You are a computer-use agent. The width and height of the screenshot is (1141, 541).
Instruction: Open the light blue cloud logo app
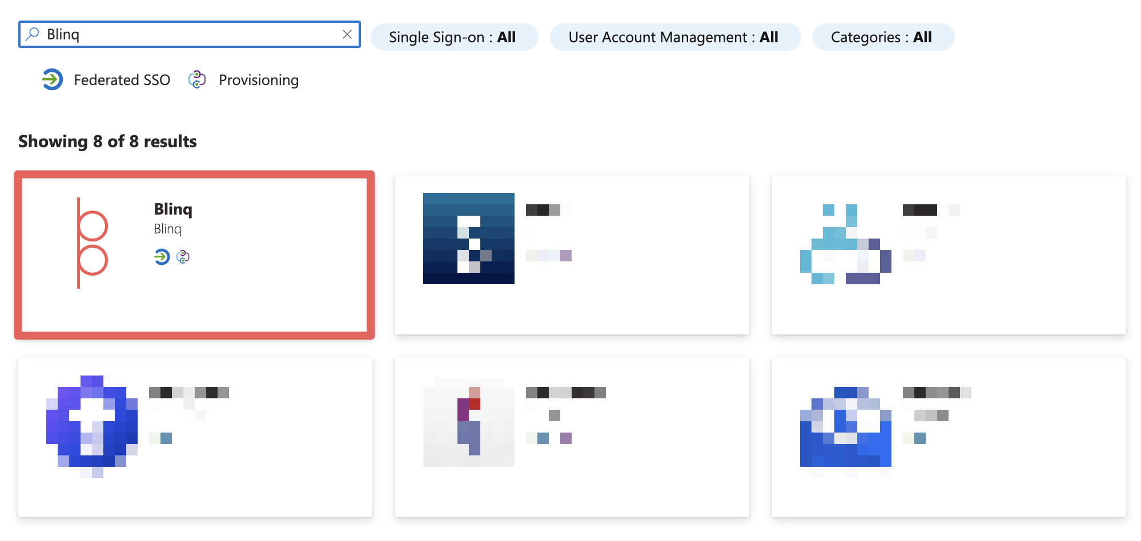click(846, 244)
